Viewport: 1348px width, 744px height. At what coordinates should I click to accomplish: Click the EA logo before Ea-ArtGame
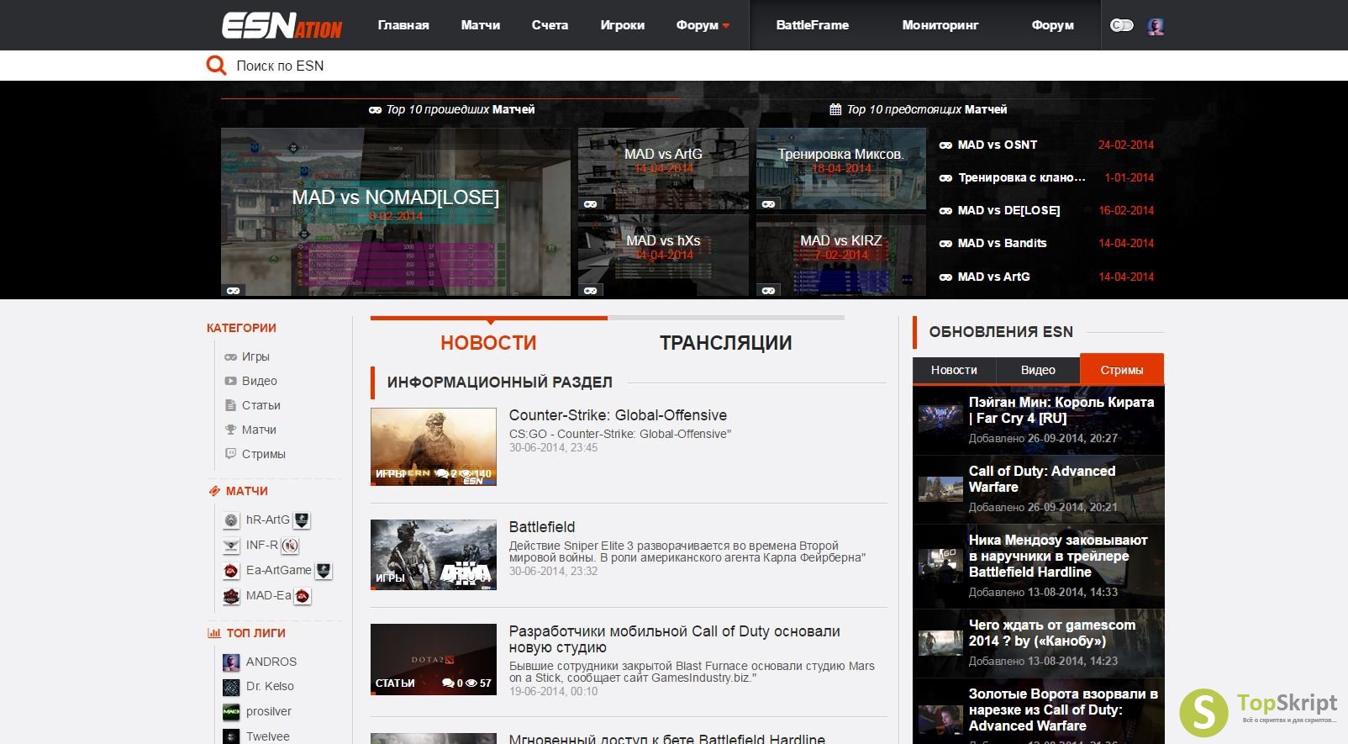(231, 571)
